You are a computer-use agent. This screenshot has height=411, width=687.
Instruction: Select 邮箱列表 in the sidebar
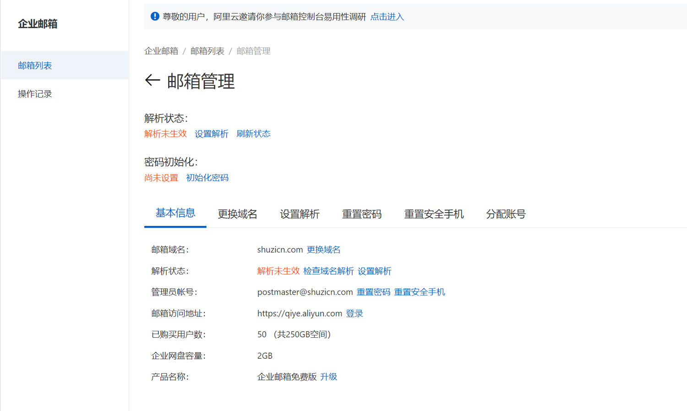point(35,66)
